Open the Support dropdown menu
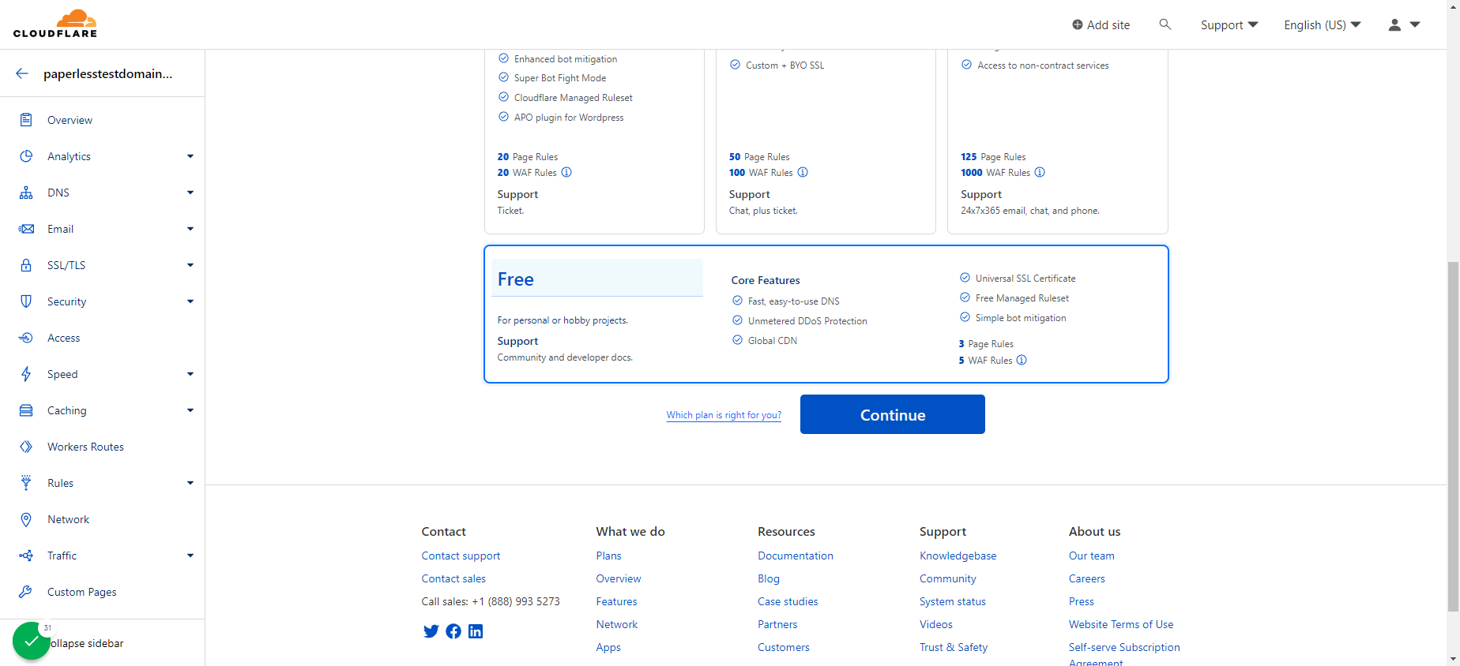The image size is (1460, 666). [1229, 25]
